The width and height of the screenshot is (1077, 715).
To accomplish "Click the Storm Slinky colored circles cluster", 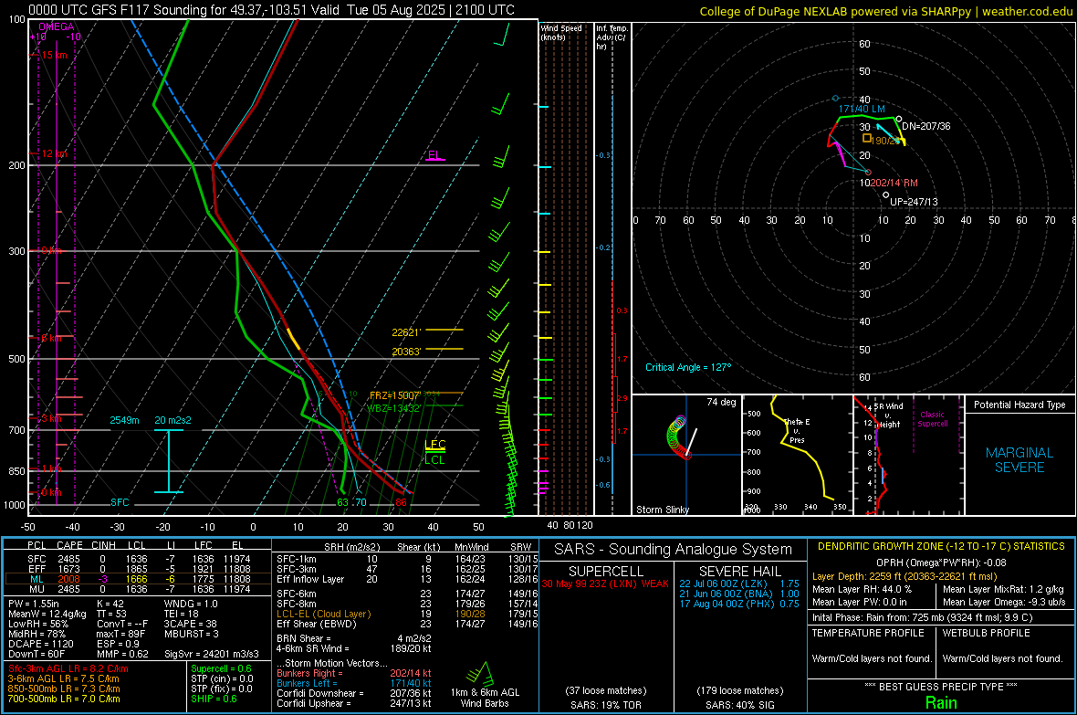I will (x=677, y=436).
